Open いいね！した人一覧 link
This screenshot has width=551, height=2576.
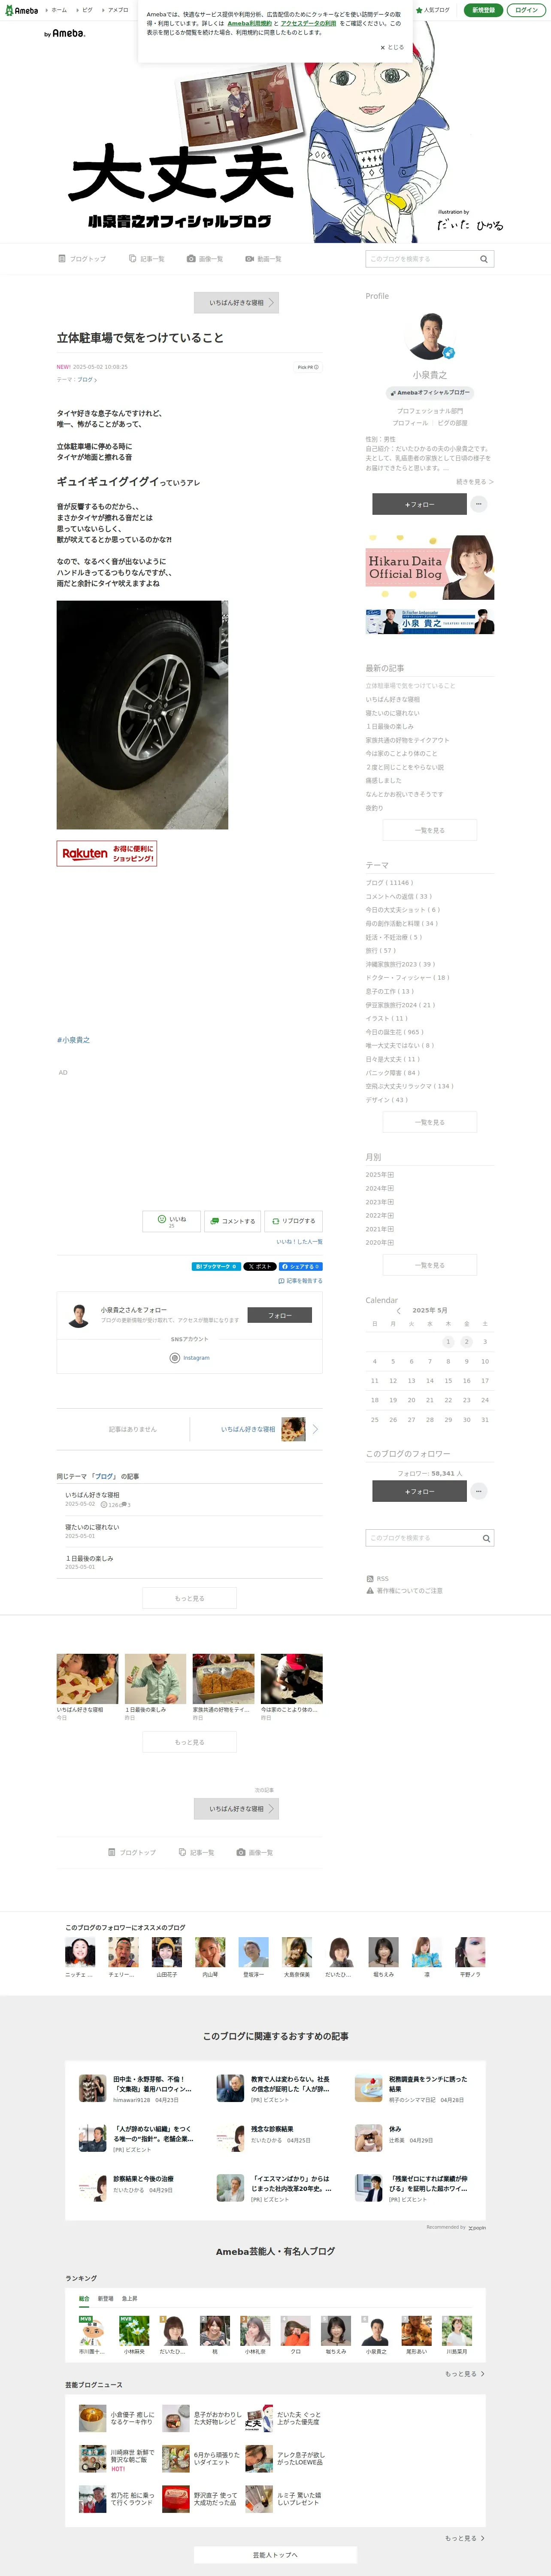299,1242
